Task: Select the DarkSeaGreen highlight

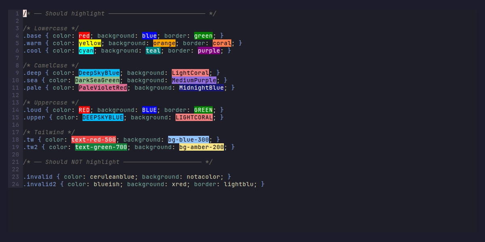Action: tap(97, 80)
